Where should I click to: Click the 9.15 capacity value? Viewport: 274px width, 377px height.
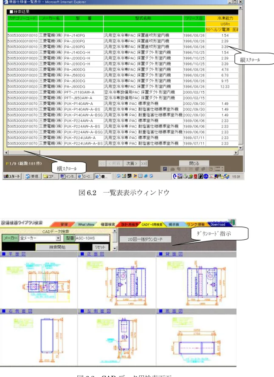[225, 81]
